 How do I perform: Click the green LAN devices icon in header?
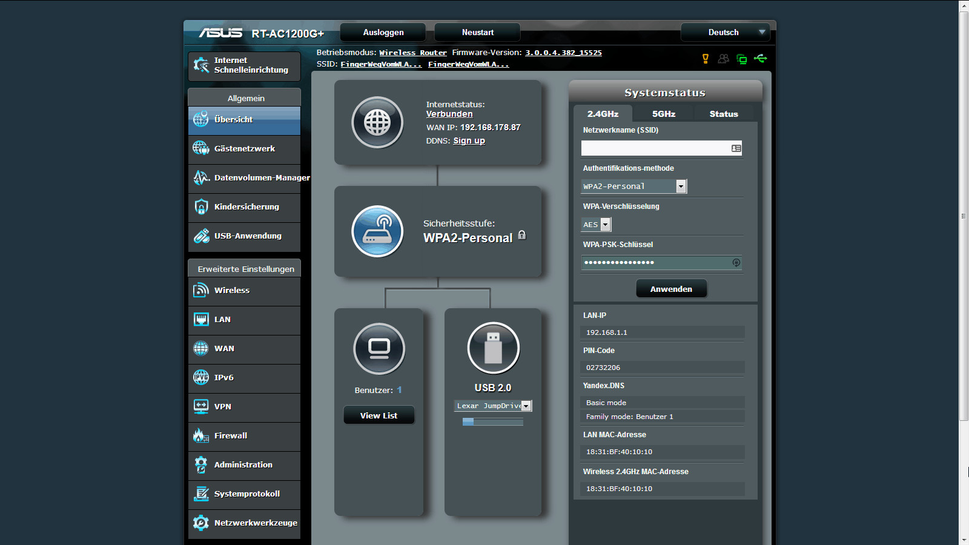(x=741, y=59)
